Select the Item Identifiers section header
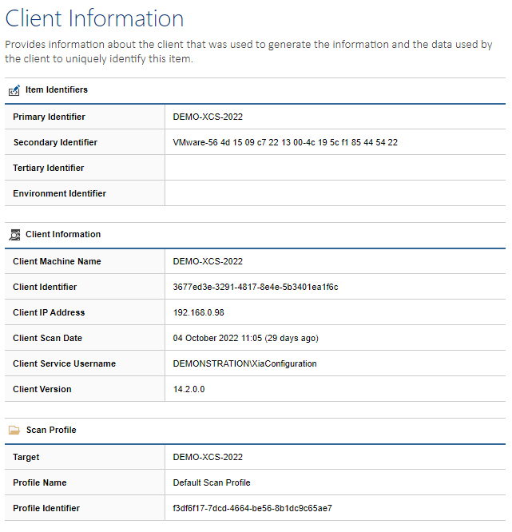This screenshot has width=512, height=532. [x=57, y=90]
